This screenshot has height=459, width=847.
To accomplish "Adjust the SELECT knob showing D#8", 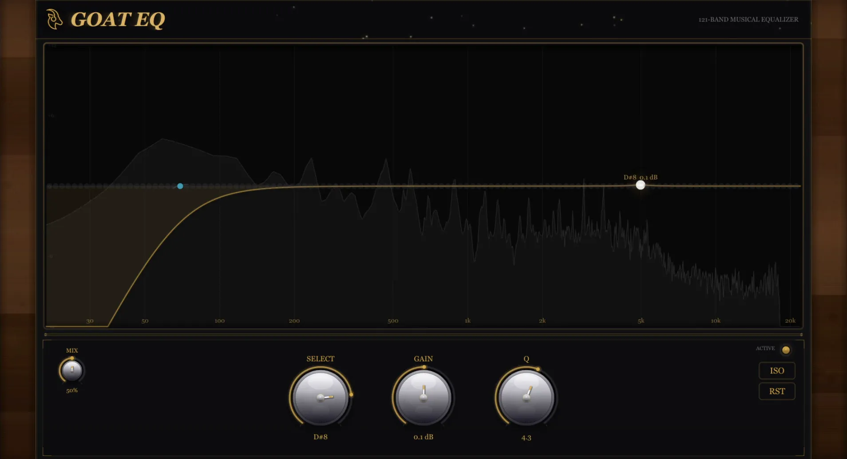I will pos(321,398).
